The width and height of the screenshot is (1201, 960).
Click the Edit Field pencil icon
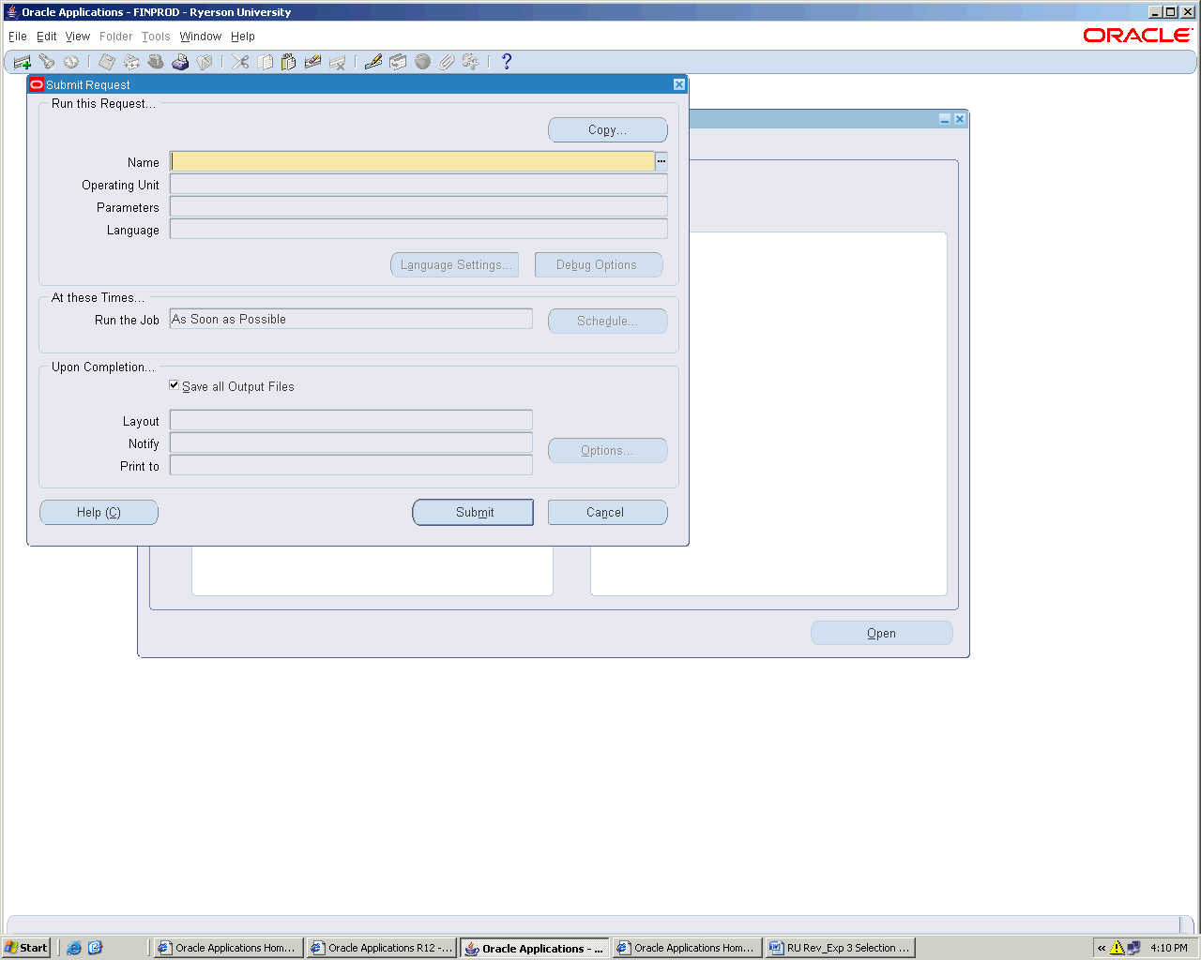tap(373, 62)
